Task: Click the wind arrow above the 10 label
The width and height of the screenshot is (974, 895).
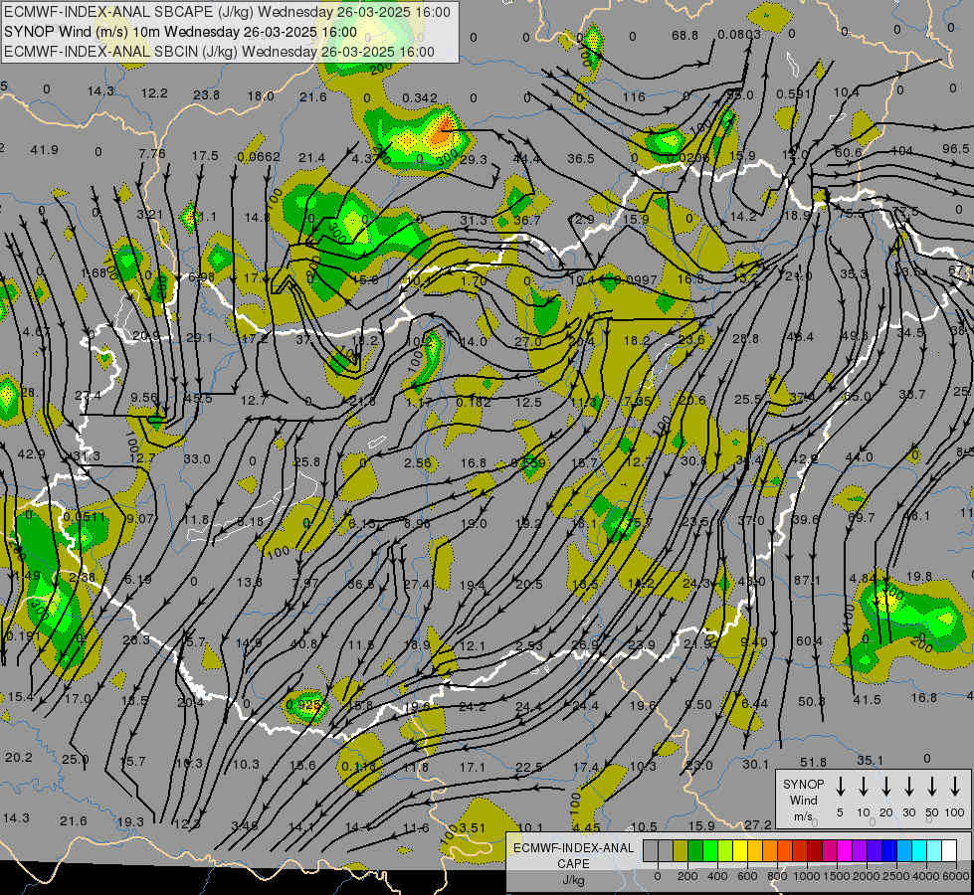Action: tap(864, 786)
